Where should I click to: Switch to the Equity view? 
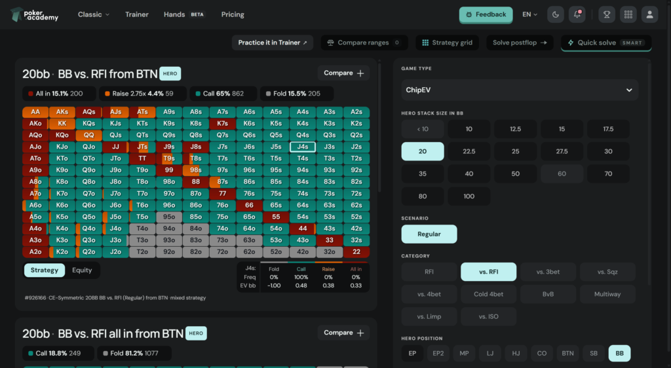point(82,270)
